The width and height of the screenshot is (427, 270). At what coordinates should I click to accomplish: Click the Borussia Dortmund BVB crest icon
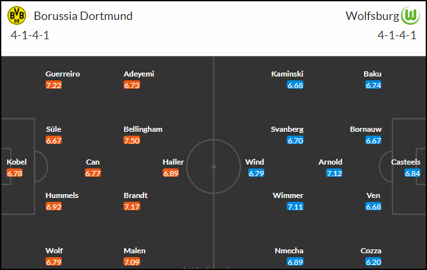pos(17,15)
